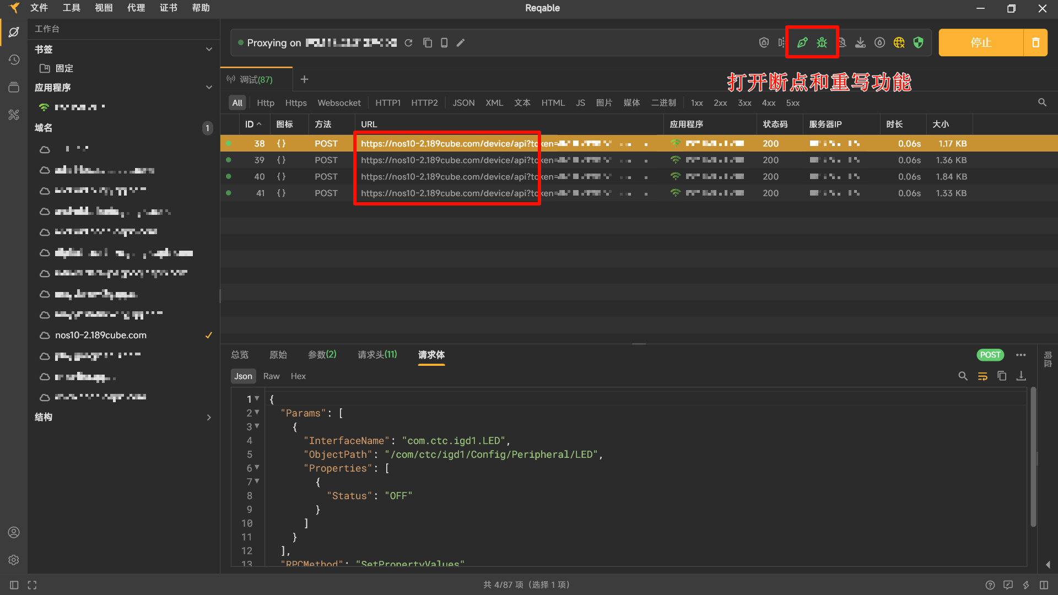Search within the request body
The height and width of the screenshot is (595, 1058).
coord(963,376)
